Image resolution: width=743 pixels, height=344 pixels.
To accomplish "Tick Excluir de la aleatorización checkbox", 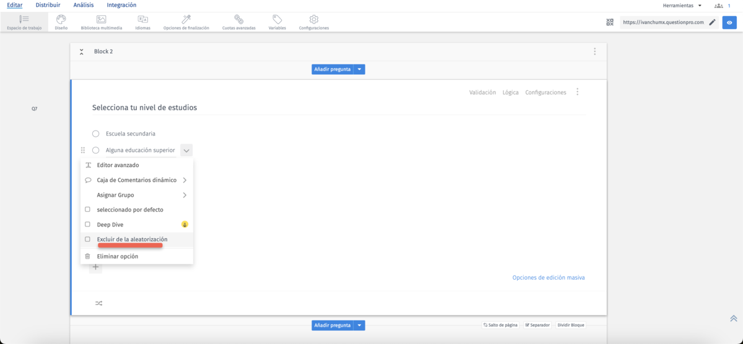I will (87, 239).
